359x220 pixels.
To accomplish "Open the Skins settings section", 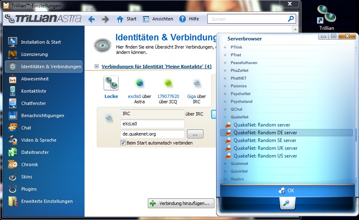I will pyautogui.click(x=27, y=177).
